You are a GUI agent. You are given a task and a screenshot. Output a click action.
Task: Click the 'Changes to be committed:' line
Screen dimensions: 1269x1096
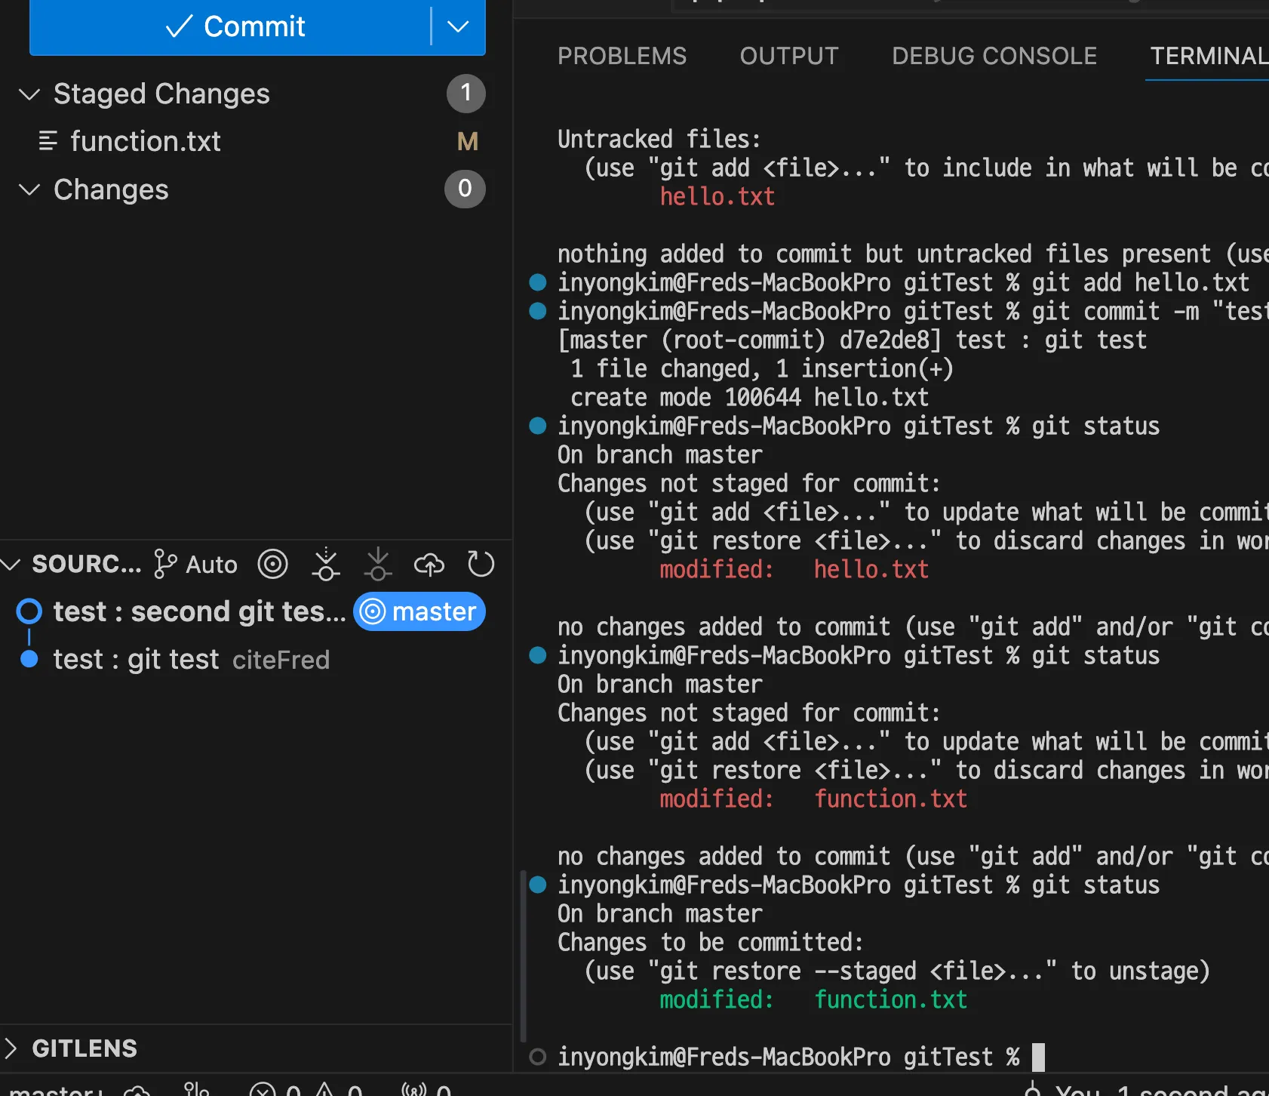coord(711,942)
